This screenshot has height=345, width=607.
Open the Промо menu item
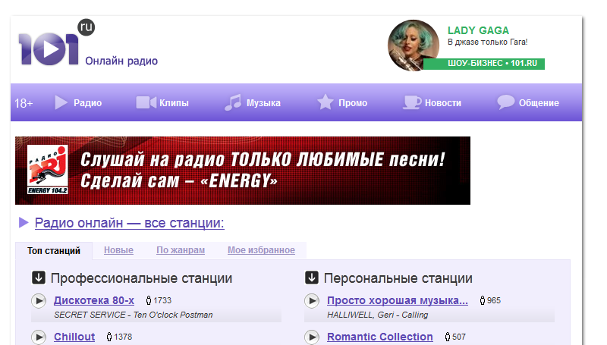point(353,103)
